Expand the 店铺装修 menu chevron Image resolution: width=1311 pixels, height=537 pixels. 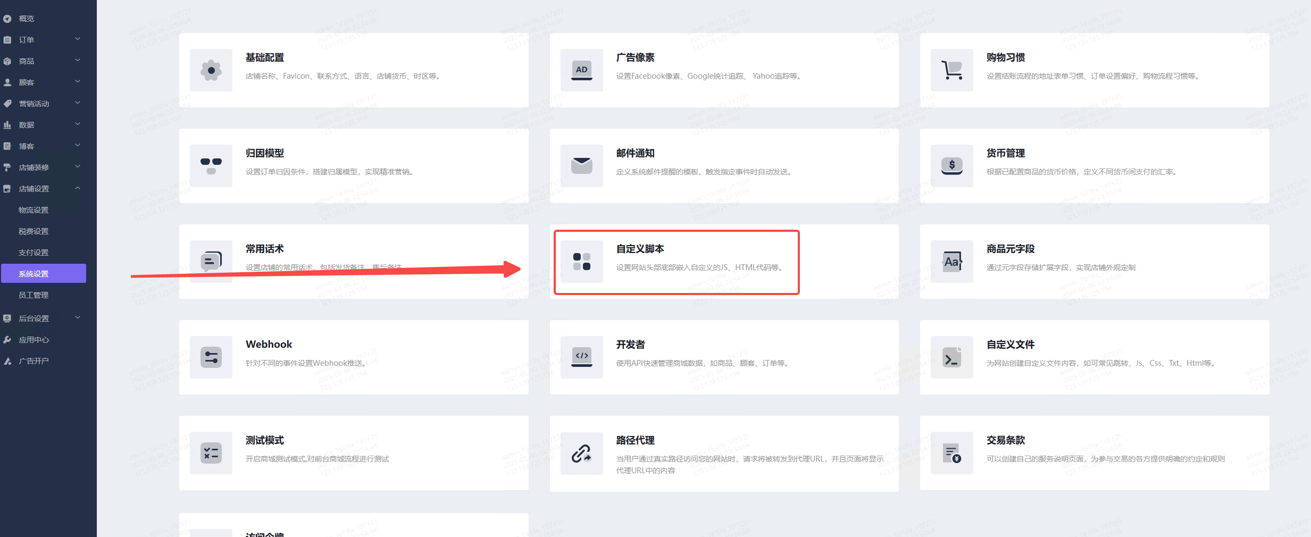78,166
